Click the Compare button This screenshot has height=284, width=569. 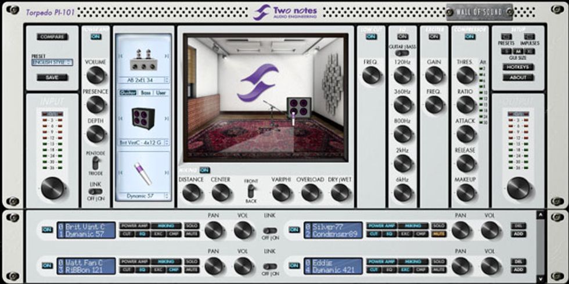tap(52, 37)
